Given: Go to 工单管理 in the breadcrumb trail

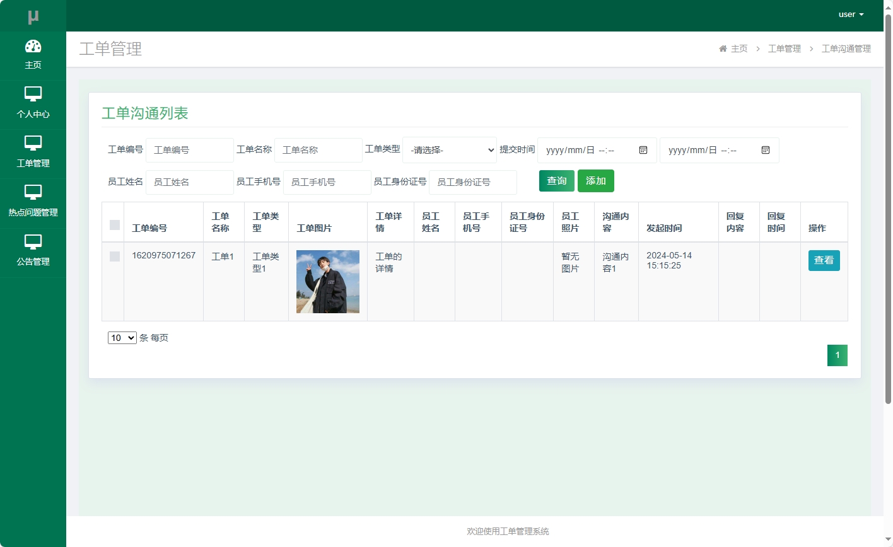Looking at the screenshot, I should click(x=784, y=49).
